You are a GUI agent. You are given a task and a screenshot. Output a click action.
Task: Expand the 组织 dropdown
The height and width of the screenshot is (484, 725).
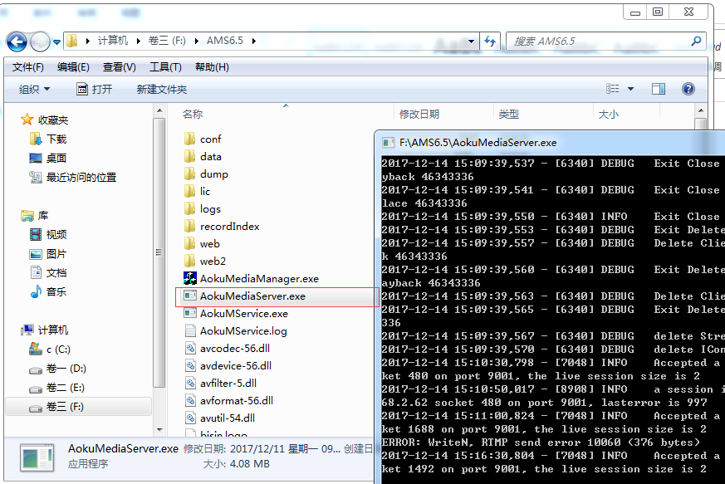click(x=34, y=89)
